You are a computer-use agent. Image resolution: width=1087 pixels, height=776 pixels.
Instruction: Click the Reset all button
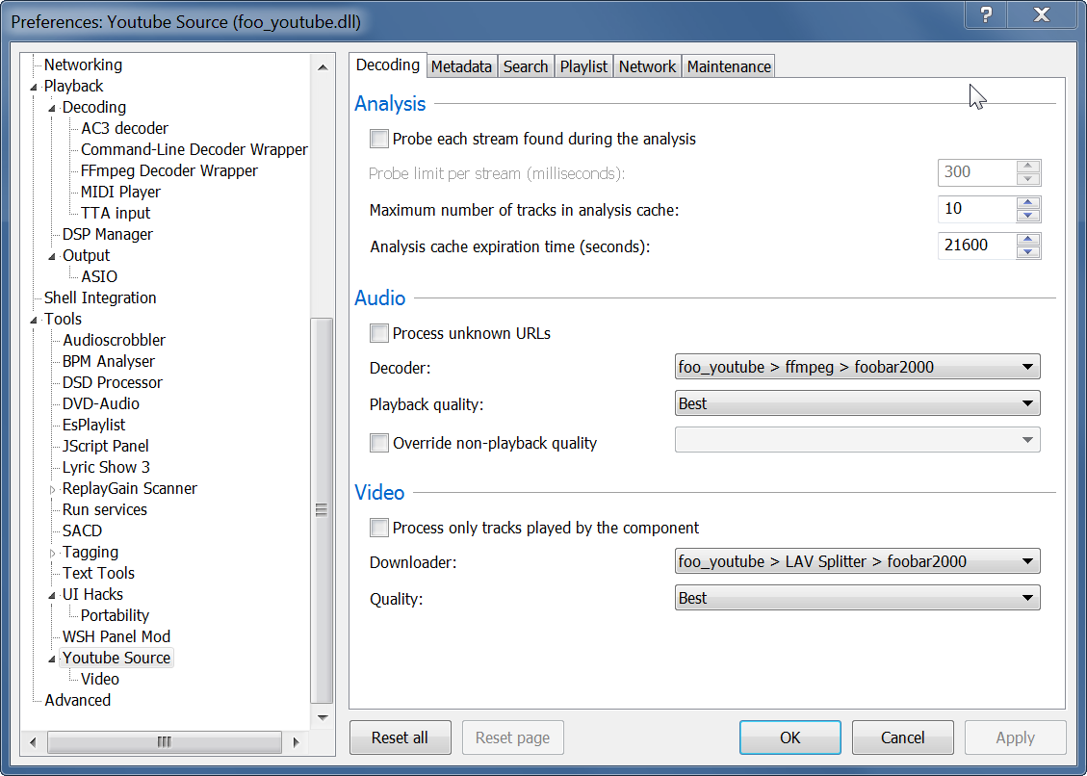click(400, 737)
